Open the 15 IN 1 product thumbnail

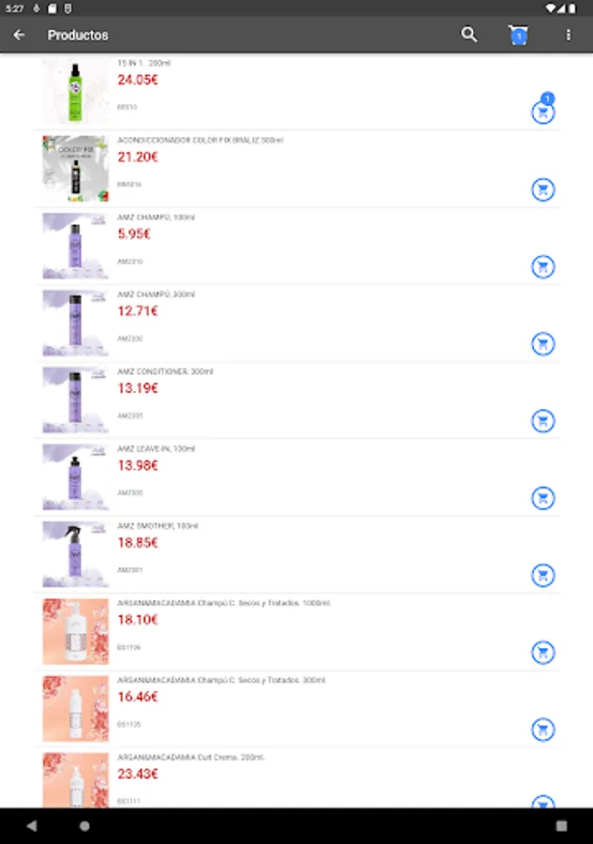pyautogui.click(x=75, y=91)
